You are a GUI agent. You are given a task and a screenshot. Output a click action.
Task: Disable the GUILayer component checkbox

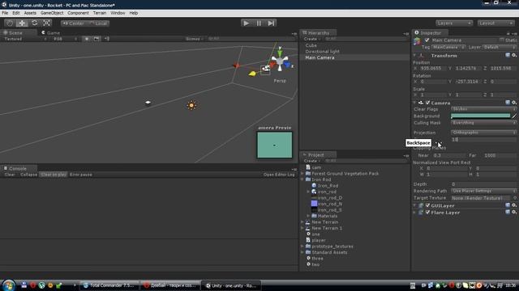pos(427,205)
